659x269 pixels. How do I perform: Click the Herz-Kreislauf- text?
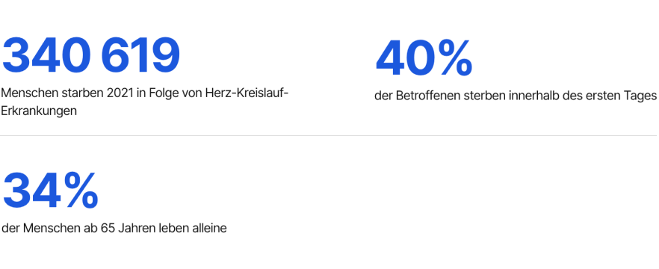point(247,93)
